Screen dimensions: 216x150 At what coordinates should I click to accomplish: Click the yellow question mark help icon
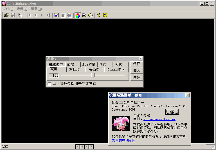click(99, 15)
